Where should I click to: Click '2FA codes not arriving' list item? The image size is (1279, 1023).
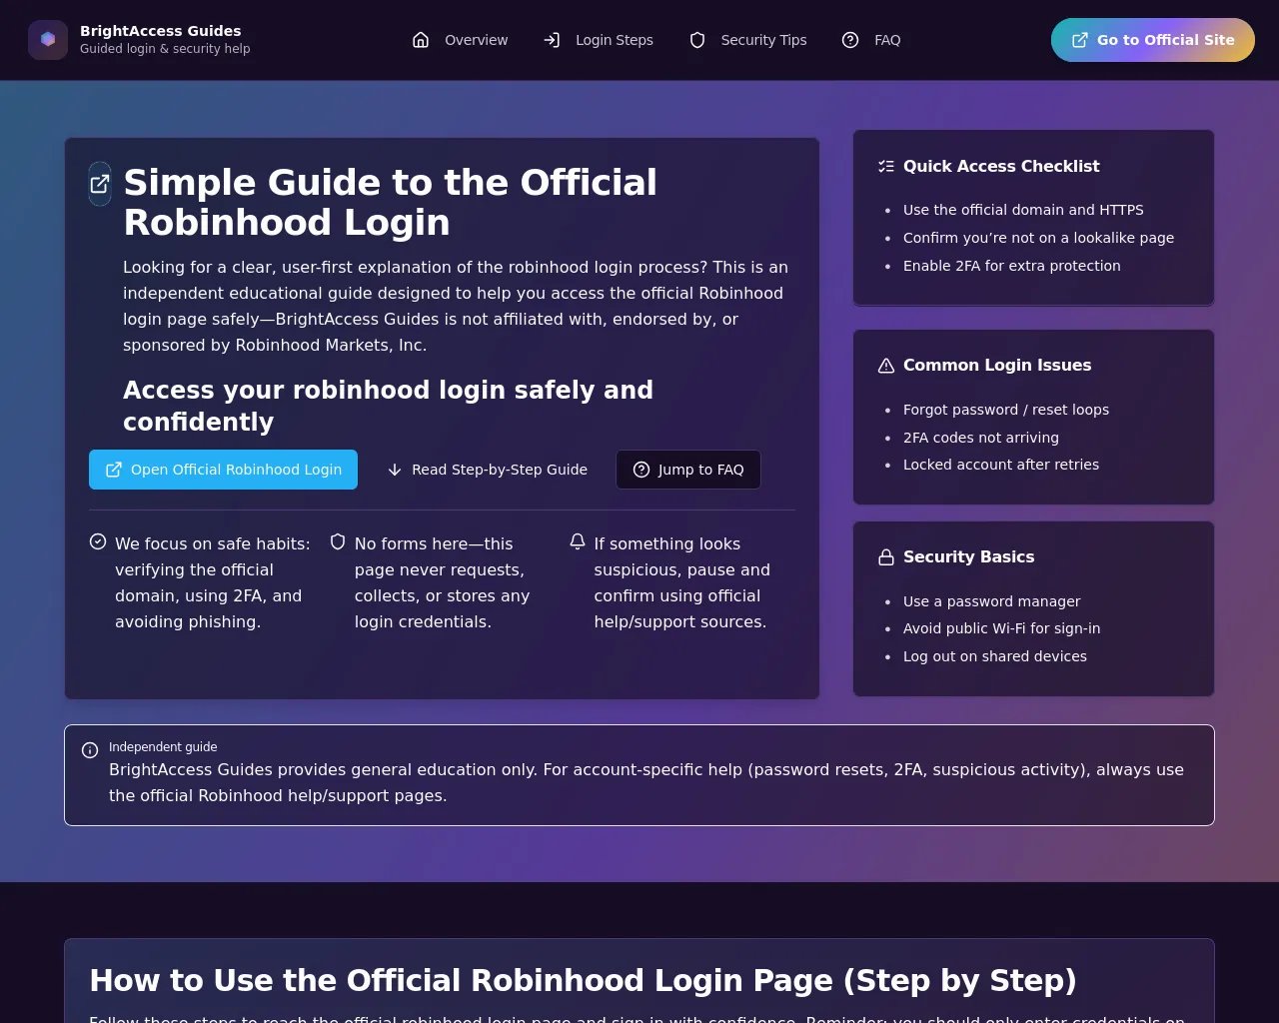(981, 438)
